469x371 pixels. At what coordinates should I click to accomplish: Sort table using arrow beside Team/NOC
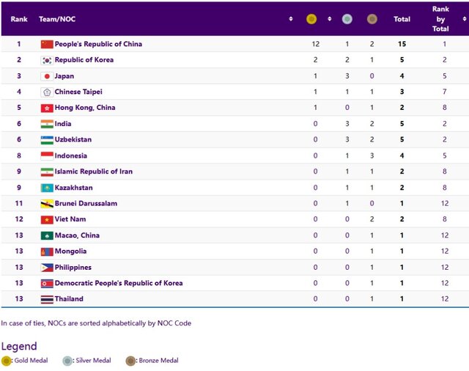pos(291,19)
